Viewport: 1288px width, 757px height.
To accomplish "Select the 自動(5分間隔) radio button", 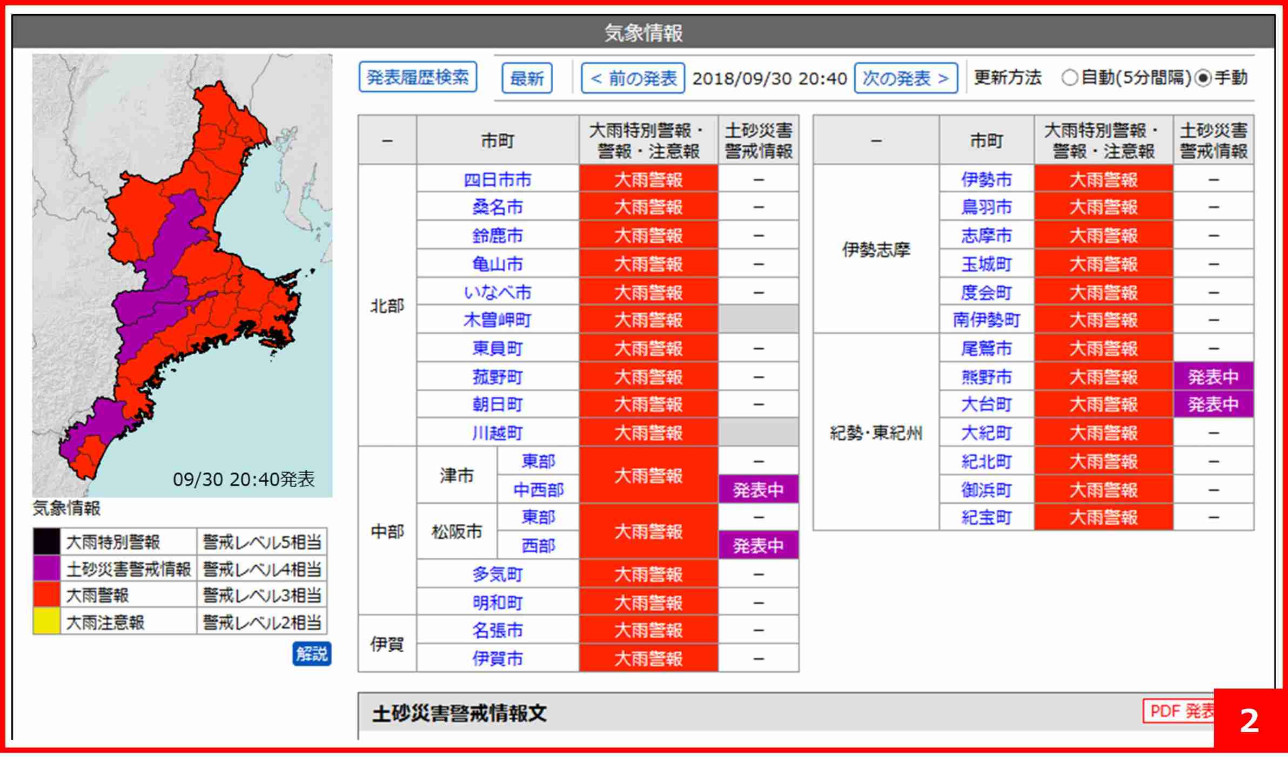I will click(1070, 78).
